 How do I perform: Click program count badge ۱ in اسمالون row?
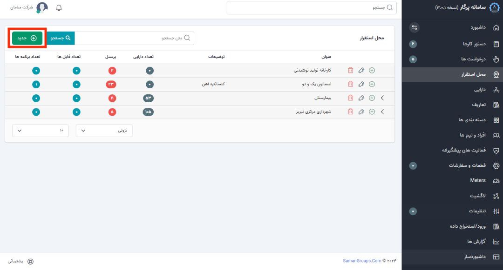[x=36, y=84]
